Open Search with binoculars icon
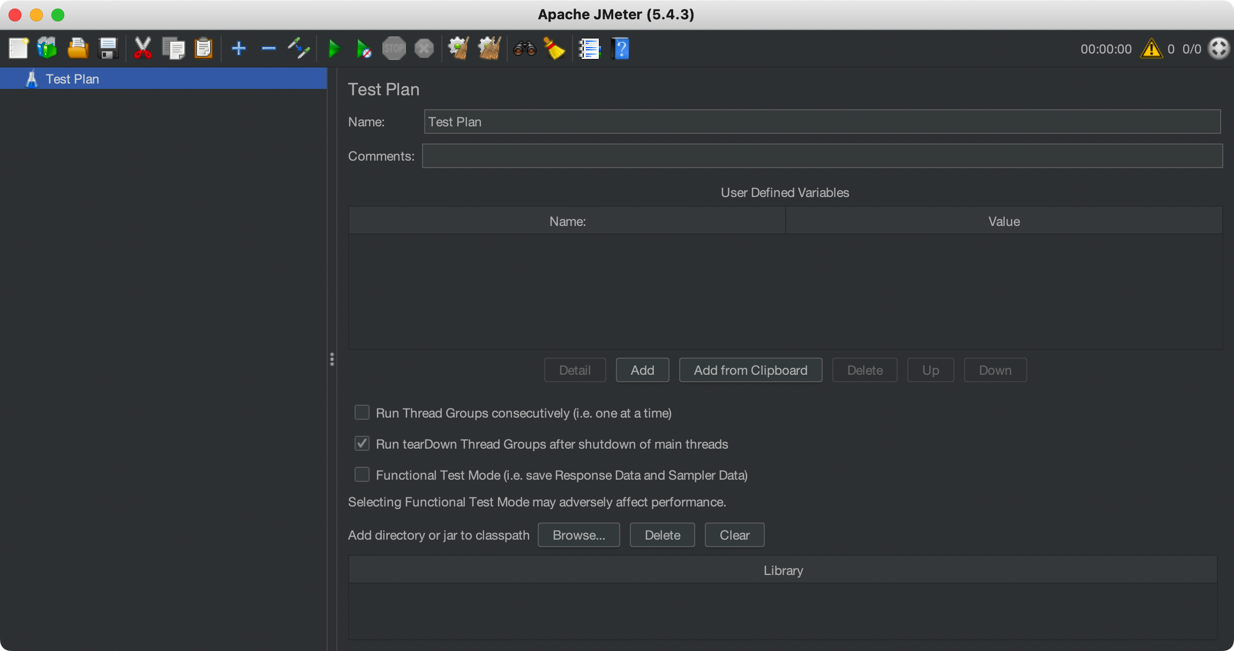 tap(524, 49)
